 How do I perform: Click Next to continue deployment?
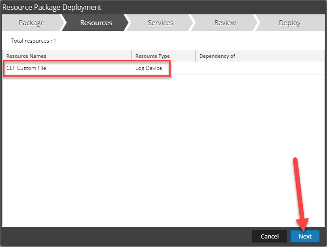coord(305,236)
